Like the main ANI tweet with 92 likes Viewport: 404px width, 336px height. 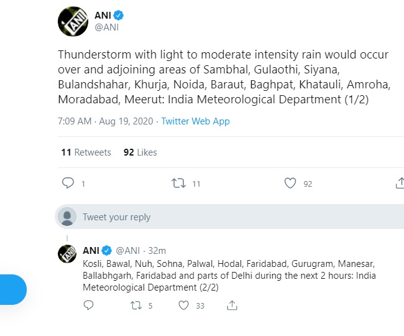(290, 184)
